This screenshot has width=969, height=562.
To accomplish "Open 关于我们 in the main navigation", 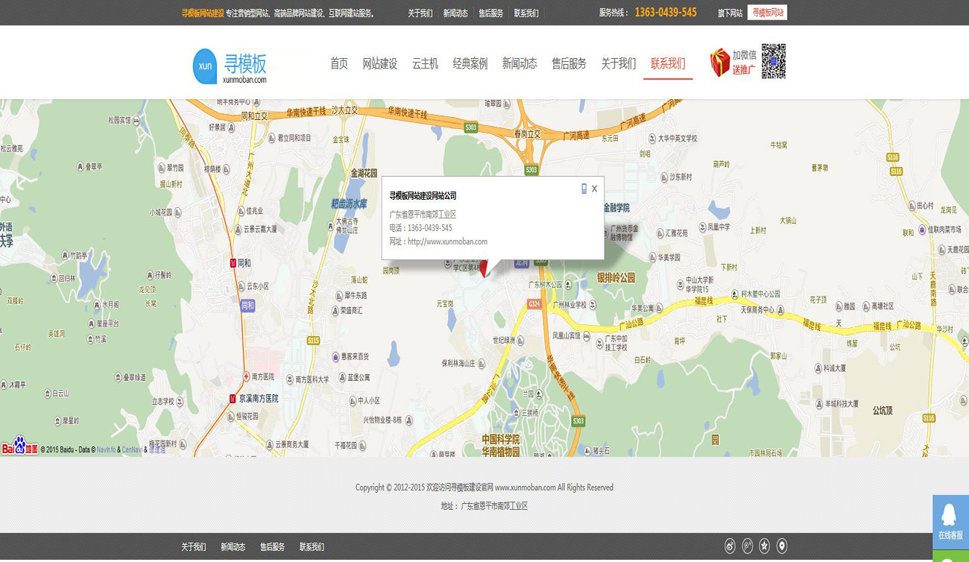I will (619, 63).
